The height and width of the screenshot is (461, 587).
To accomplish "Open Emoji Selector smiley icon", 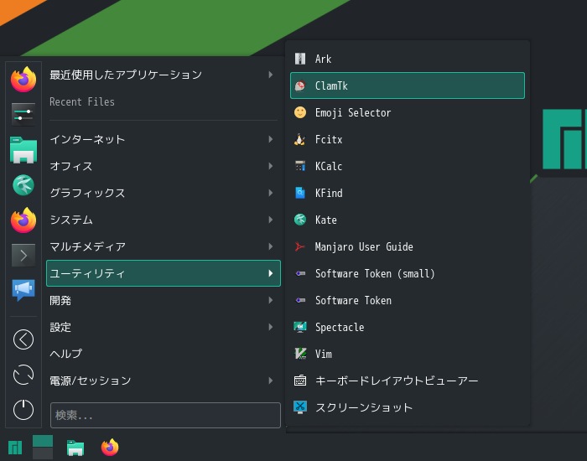I will (x=300, y=112).
